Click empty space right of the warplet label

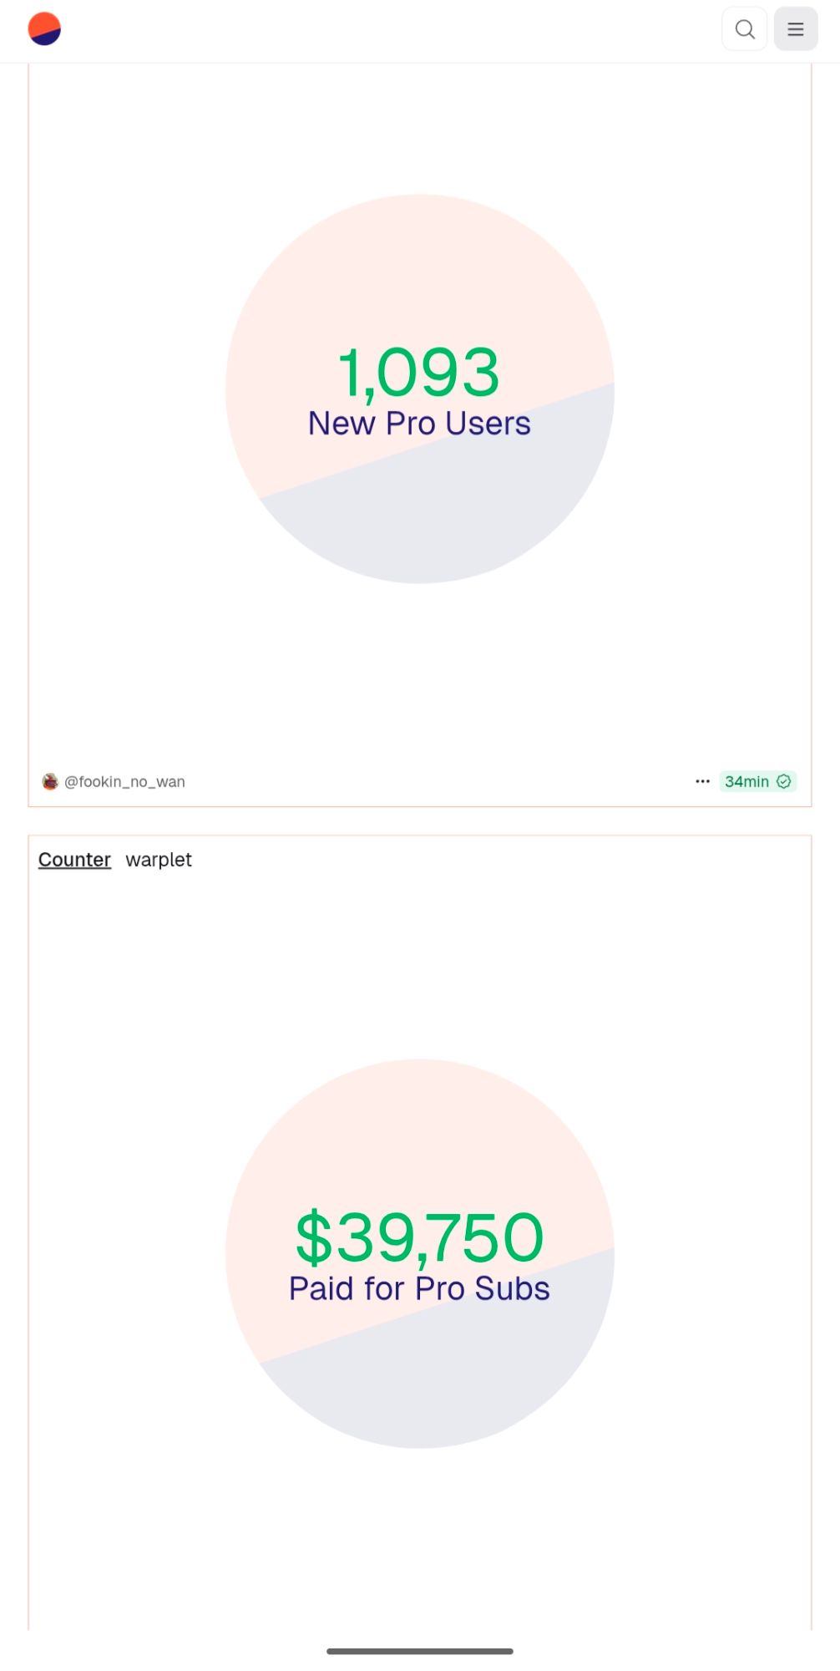coord(501,860)
